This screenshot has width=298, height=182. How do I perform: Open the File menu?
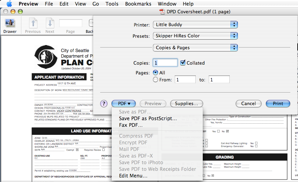[49, 4]
